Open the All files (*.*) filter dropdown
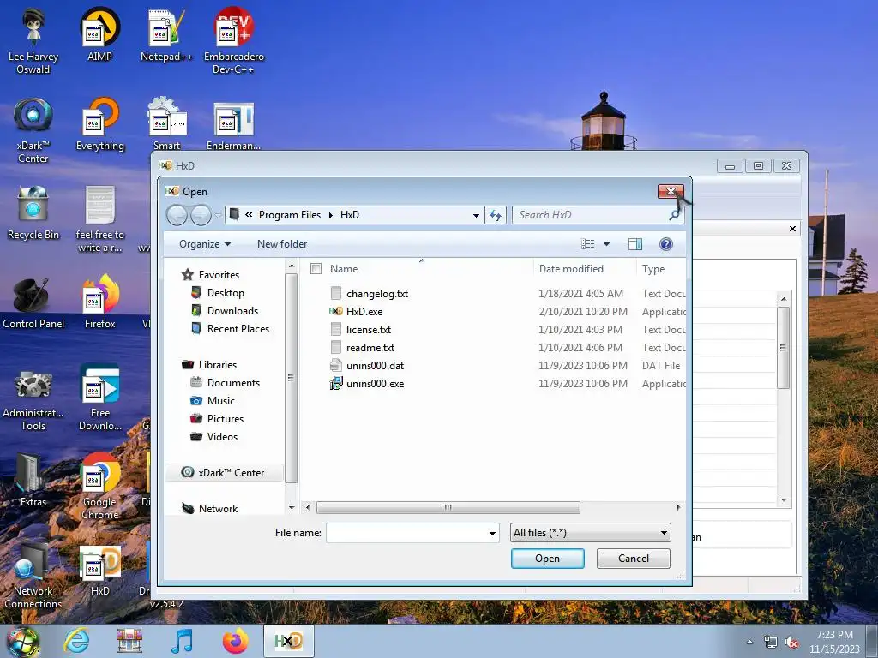This screenshot has height=658, width=878. (590, 533)
